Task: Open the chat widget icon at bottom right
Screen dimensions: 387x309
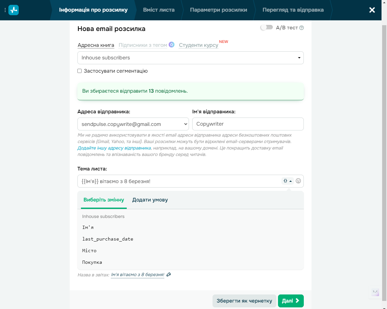Action: (375, 292)
